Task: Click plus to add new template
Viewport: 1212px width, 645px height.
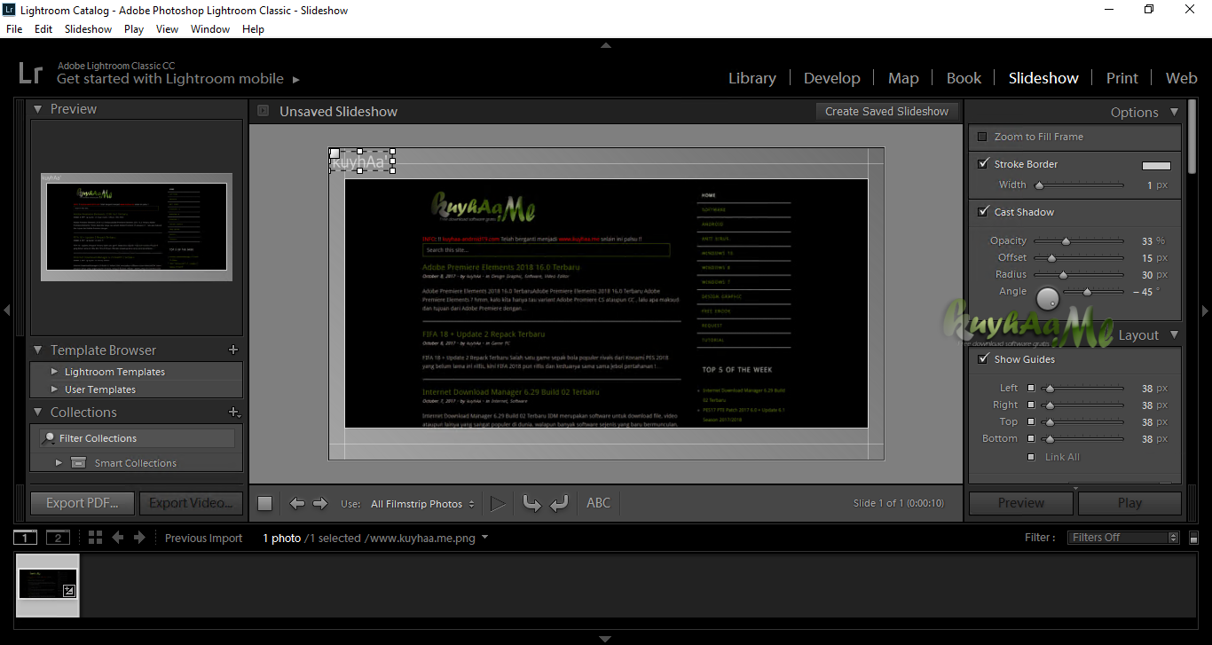Action: (233, 350)
